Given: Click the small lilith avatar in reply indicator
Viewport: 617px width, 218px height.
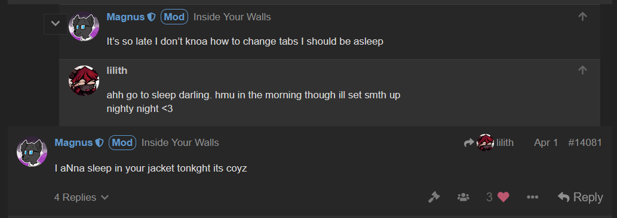Looking at the screenshot, I should point(485,143).
